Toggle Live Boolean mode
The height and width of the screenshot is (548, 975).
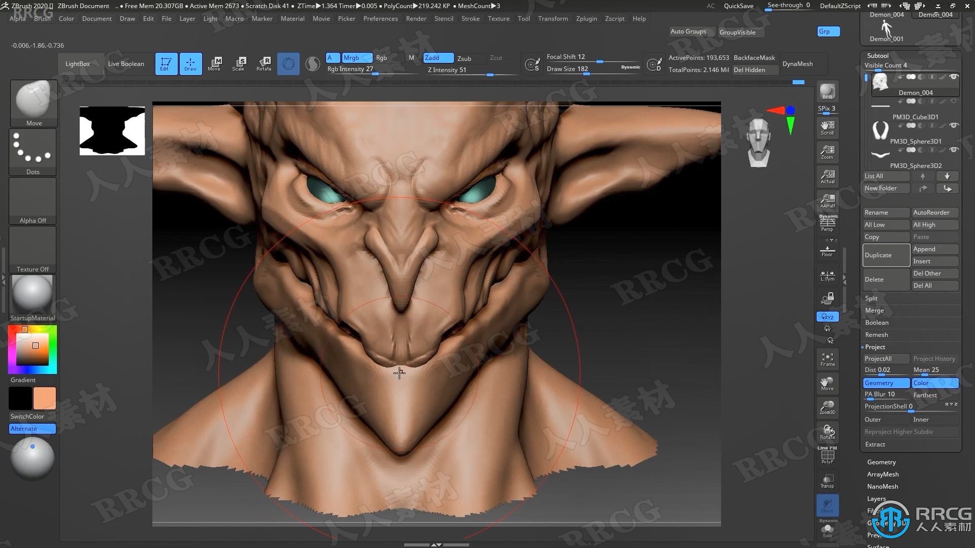[126, 63]
